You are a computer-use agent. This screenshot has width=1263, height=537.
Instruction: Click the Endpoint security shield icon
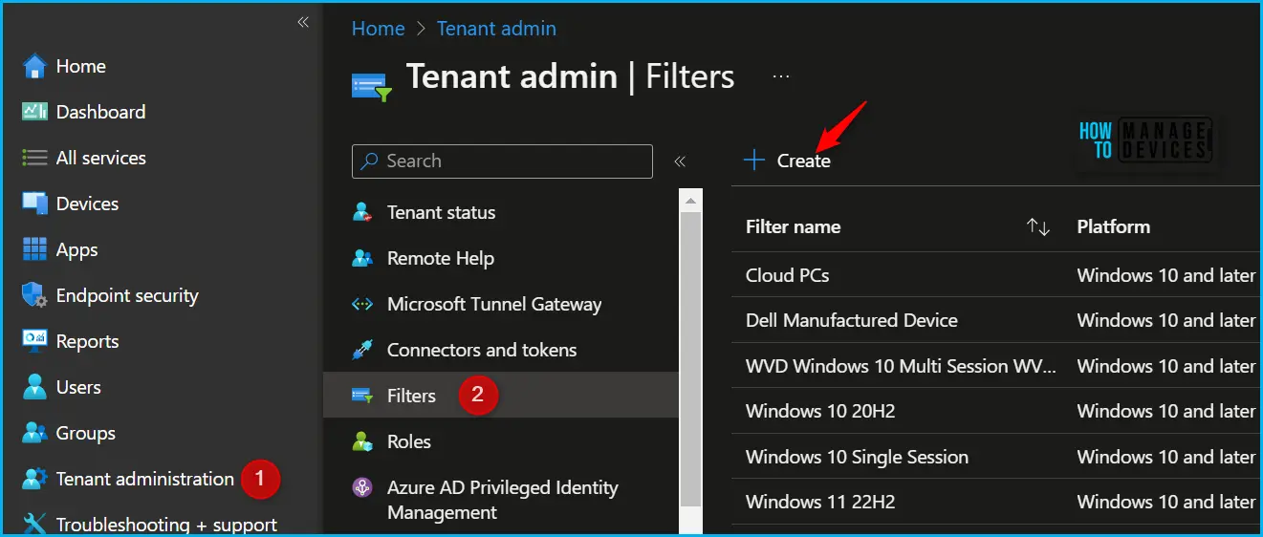(x=34, y=295)
